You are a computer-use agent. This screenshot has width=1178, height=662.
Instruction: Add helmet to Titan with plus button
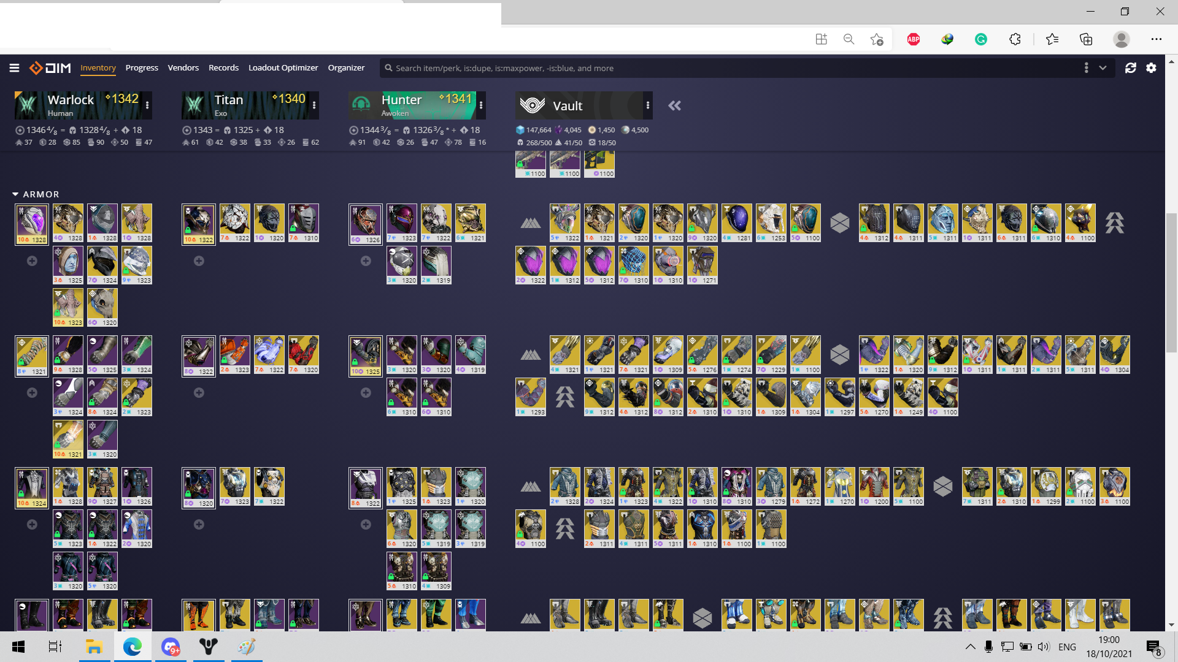point(199,261)
